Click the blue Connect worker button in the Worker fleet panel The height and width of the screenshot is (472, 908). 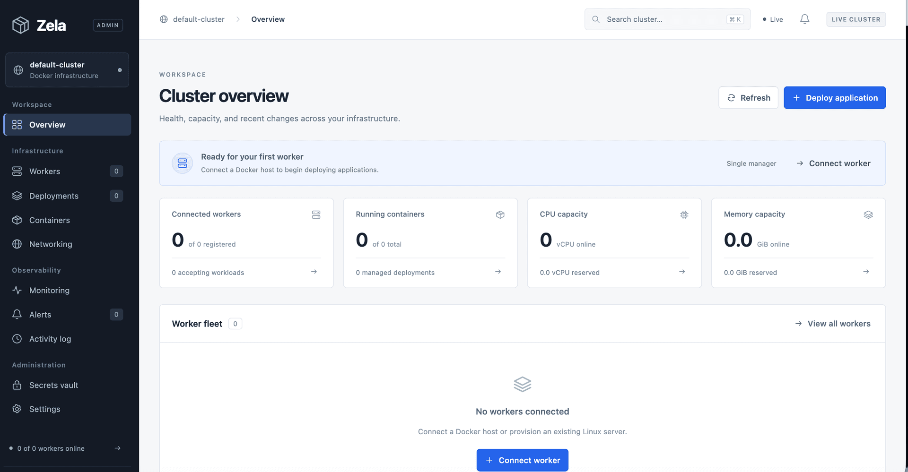click(x=522, y=460)
